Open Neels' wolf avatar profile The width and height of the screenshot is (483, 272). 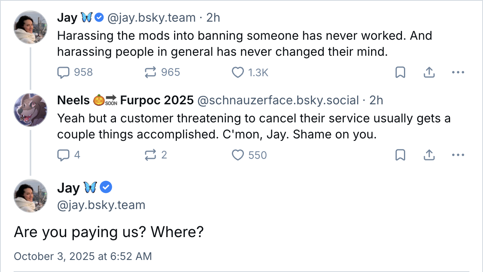tap(31, 110)
